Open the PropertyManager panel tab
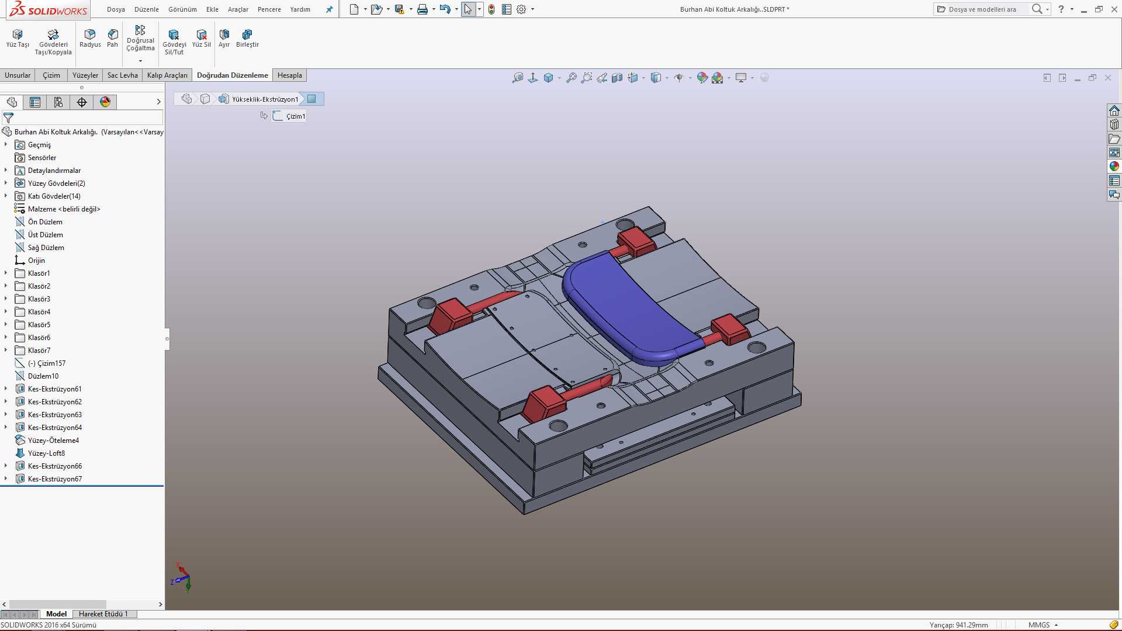Image resolution: width=1122 pixels, height=631 pixels. click(x=35, y=102)
